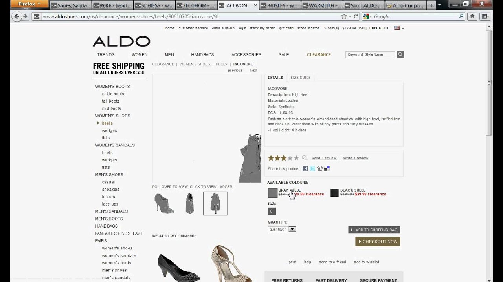The image size is (503, 282).
Task: Click the small icon next to rating stars
Action: pos(305,158)
